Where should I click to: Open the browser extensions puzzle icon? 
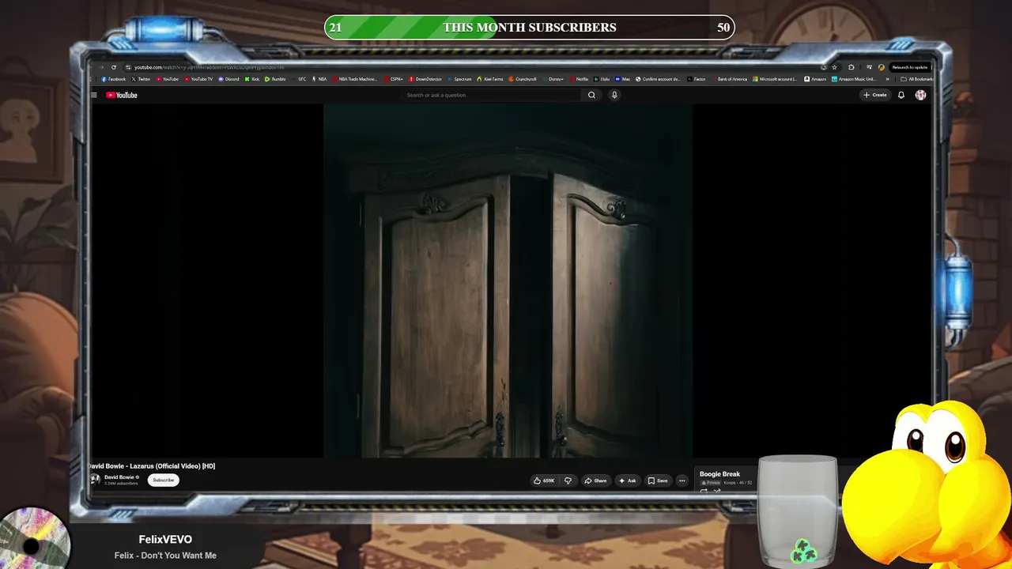[x=852, y=67]
